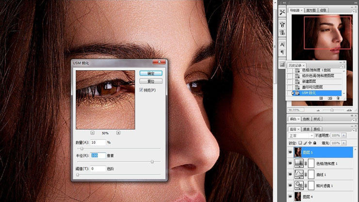Click link icon on 照片滤镜 1 layer mask
Image resolution: width=359 pixels, height=202 pixels.
click(306, 186)
